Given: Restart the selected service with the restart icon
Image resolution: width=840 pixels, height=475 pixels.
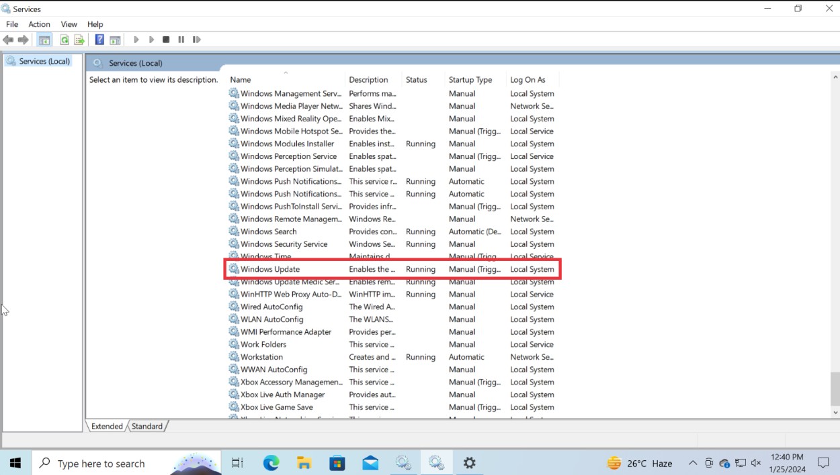Looking at the screenshot, I should [196, 40].
